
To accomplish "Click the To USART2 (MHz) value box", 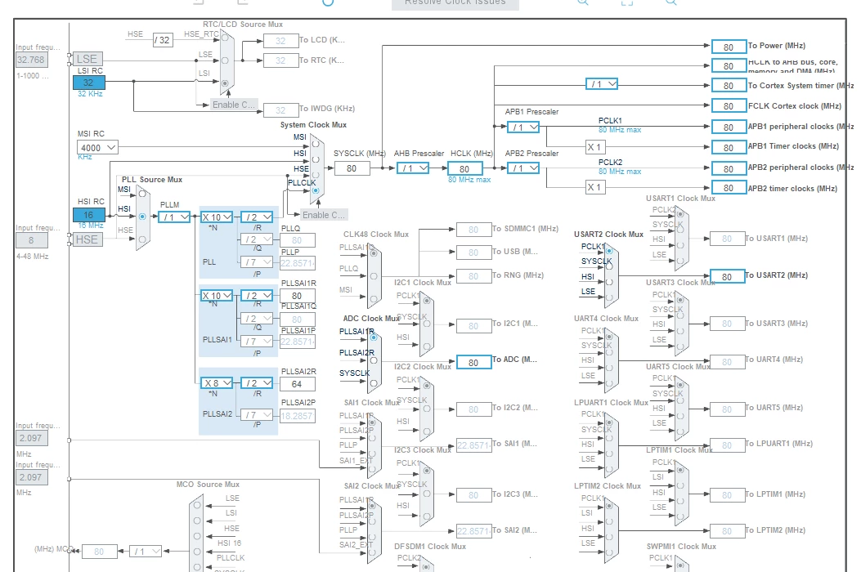I will coord(727,277).
